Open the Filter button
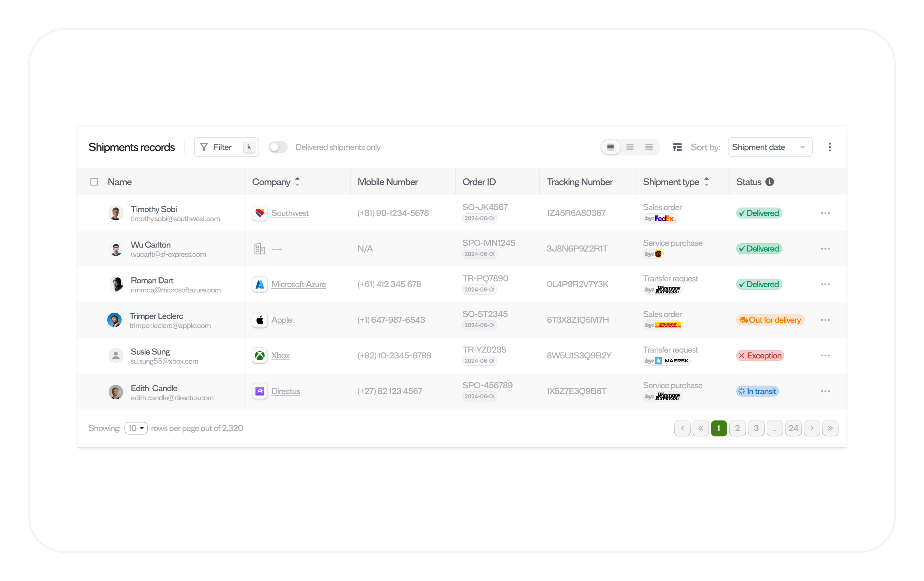This screenshot has height=581, width=924. pos(226,147)
